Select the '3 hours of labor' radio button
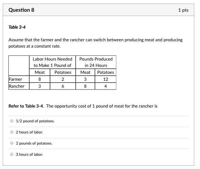Screen dimensions: 200x169 coord(12,154)
